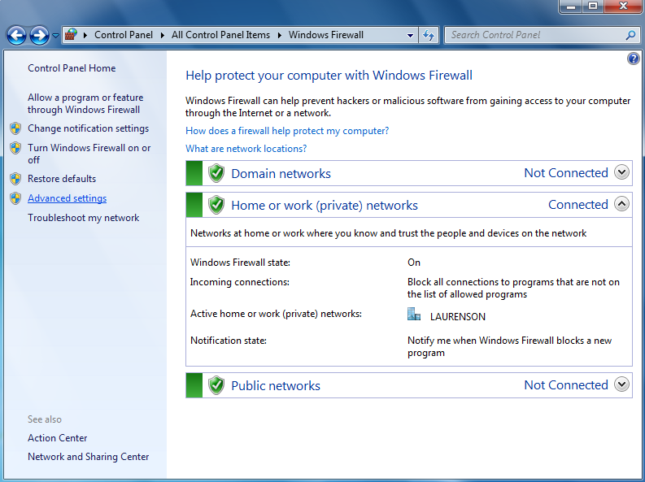Image resolution: width=645 pixels, height=482 pixels.
Task: Click the Back navigation arrow
Action: coord(16,35)
